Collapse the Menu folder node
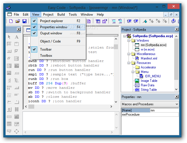The height and width of the screenshot is (143, 187). point(133,72)
